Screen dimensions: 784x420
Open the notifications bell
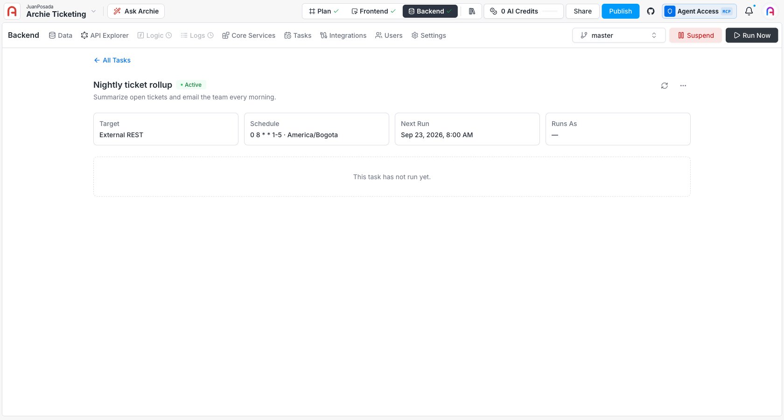click(749, 11)
